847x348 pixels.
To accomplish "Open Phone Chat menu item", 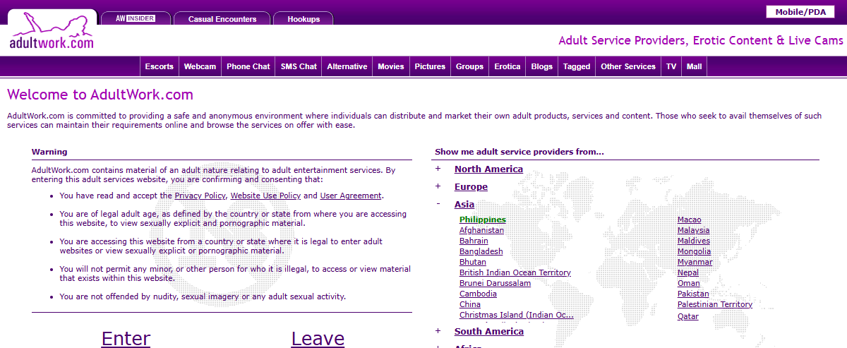I will tap(248, 66).
